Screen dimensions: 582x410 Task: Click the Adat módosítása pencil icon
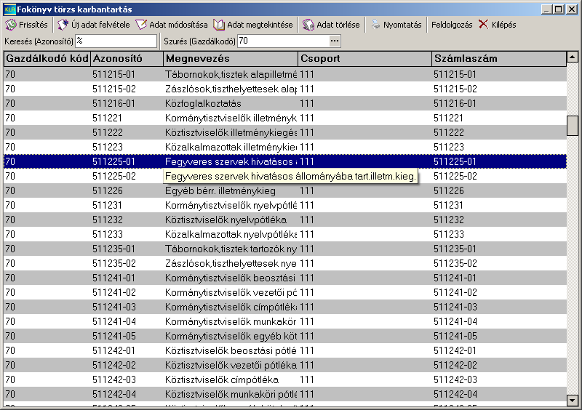pos(141,25)
